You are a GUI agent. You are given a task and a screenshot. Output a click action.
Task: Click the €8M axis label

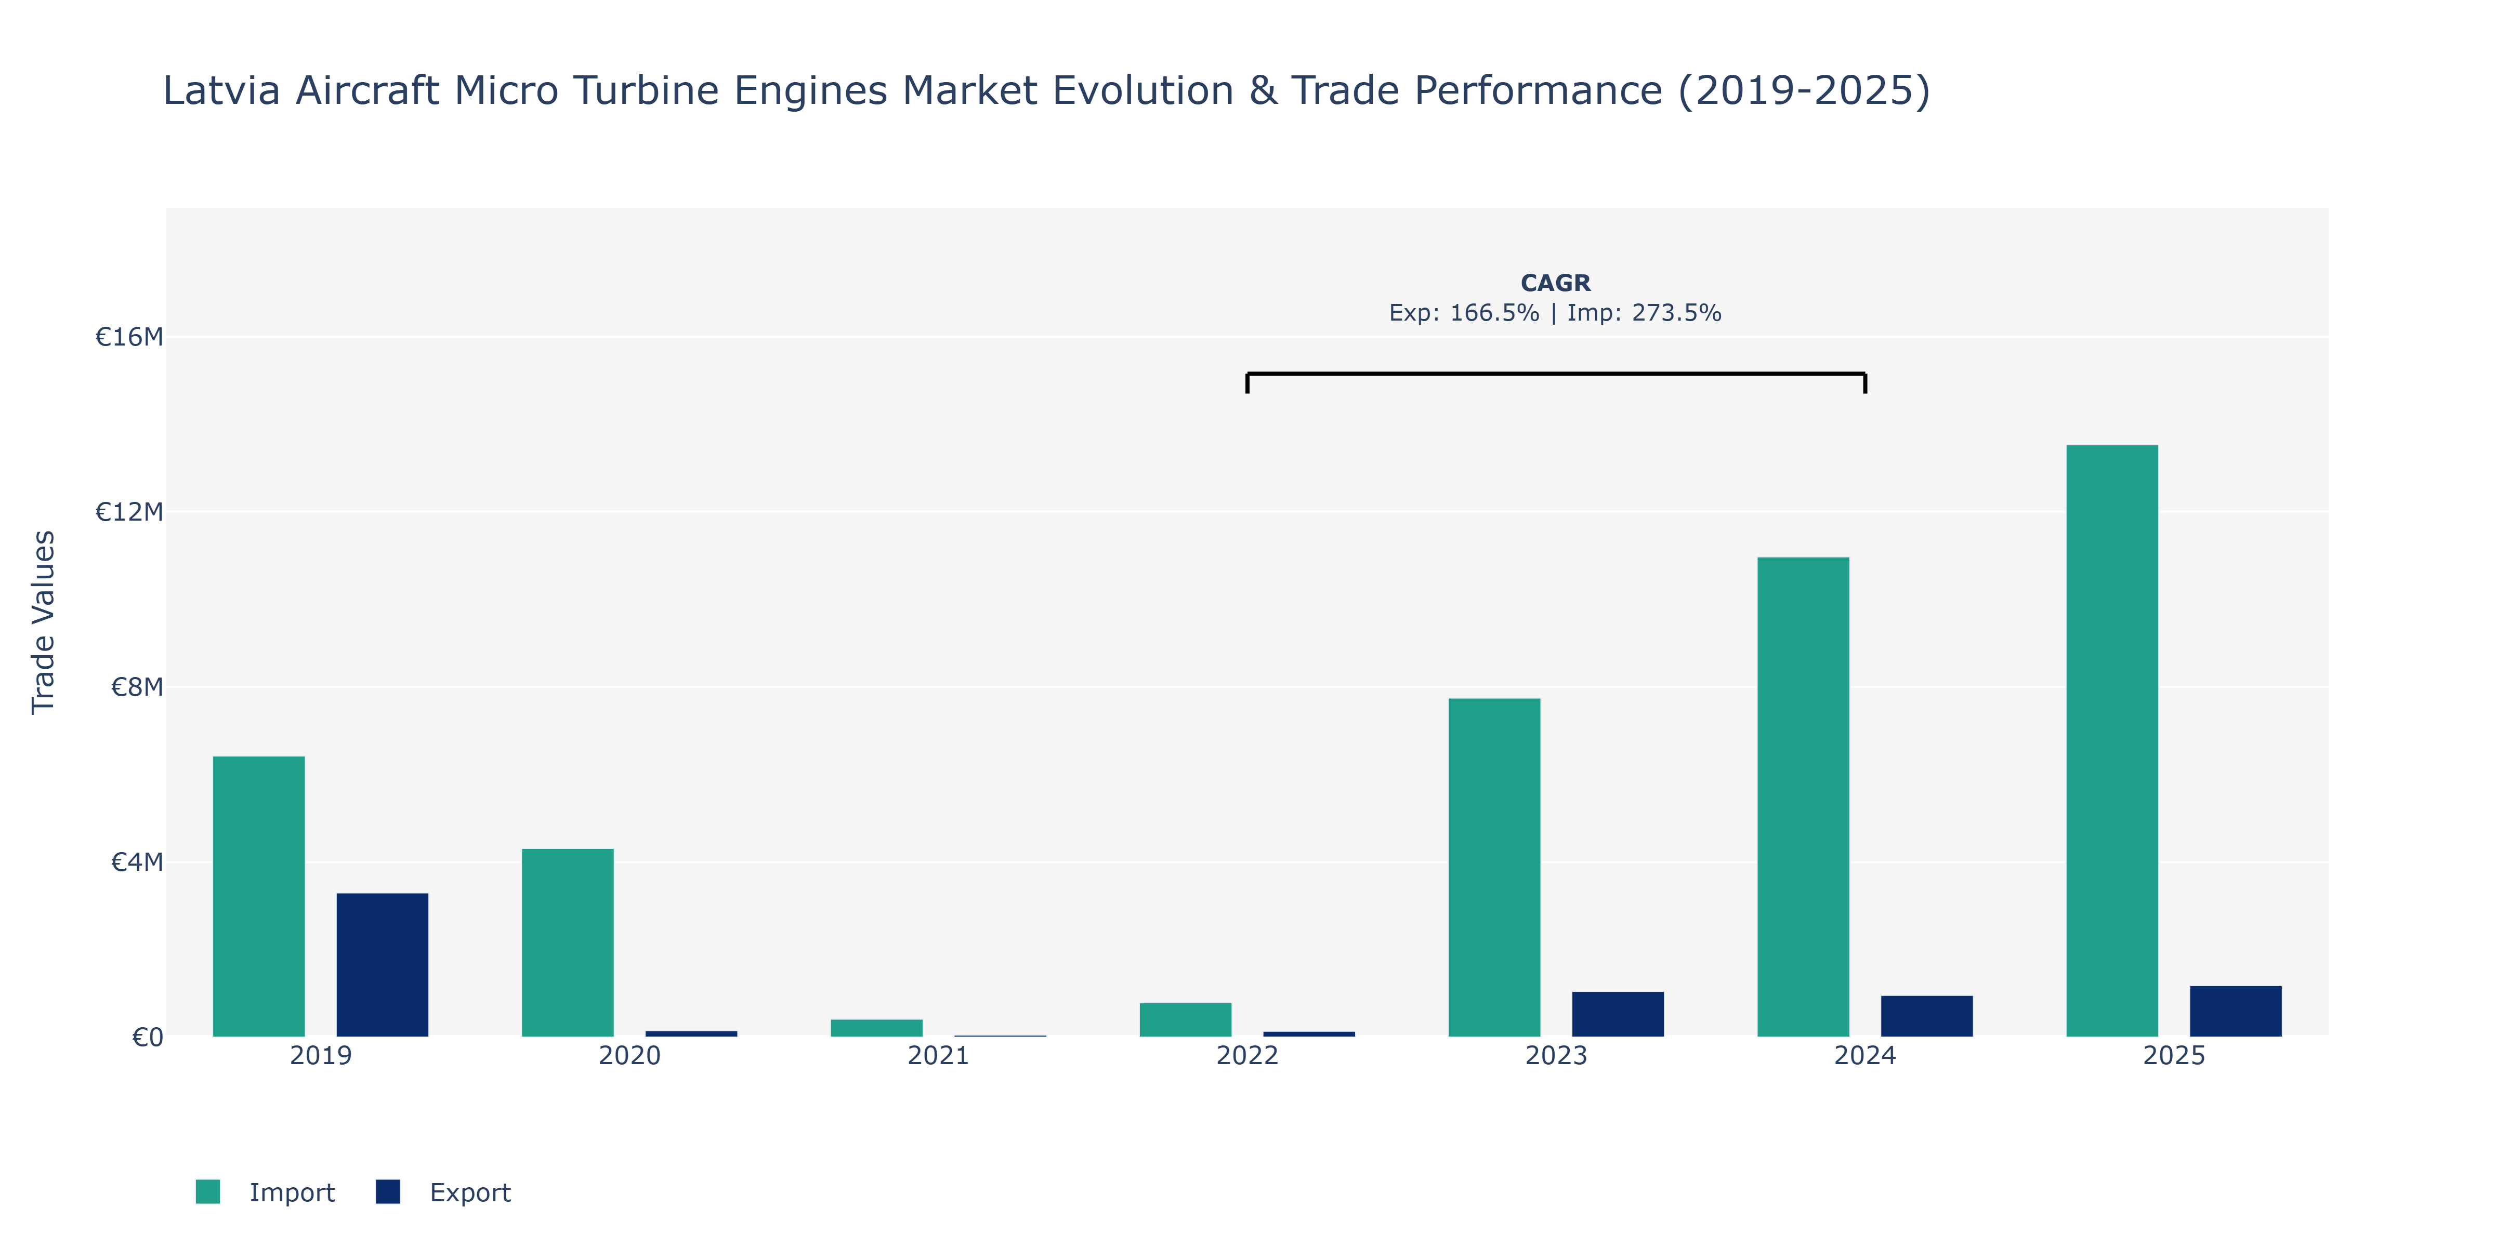point(137,687)
